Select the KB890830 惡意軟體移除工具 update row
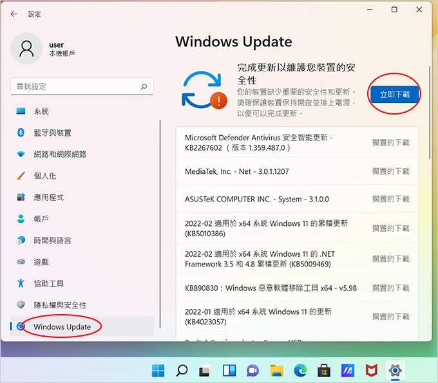This screenshot has height=383, width=438. coord(297,288)
